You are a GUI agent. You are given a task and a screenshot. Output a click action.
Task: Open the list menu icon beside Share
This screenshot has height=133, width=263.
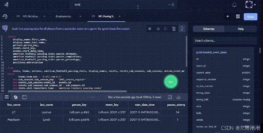238,16
